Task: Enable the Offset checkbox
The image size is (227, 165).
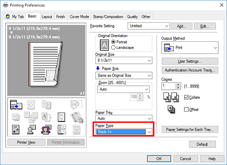Action: (x=186, y=109)
